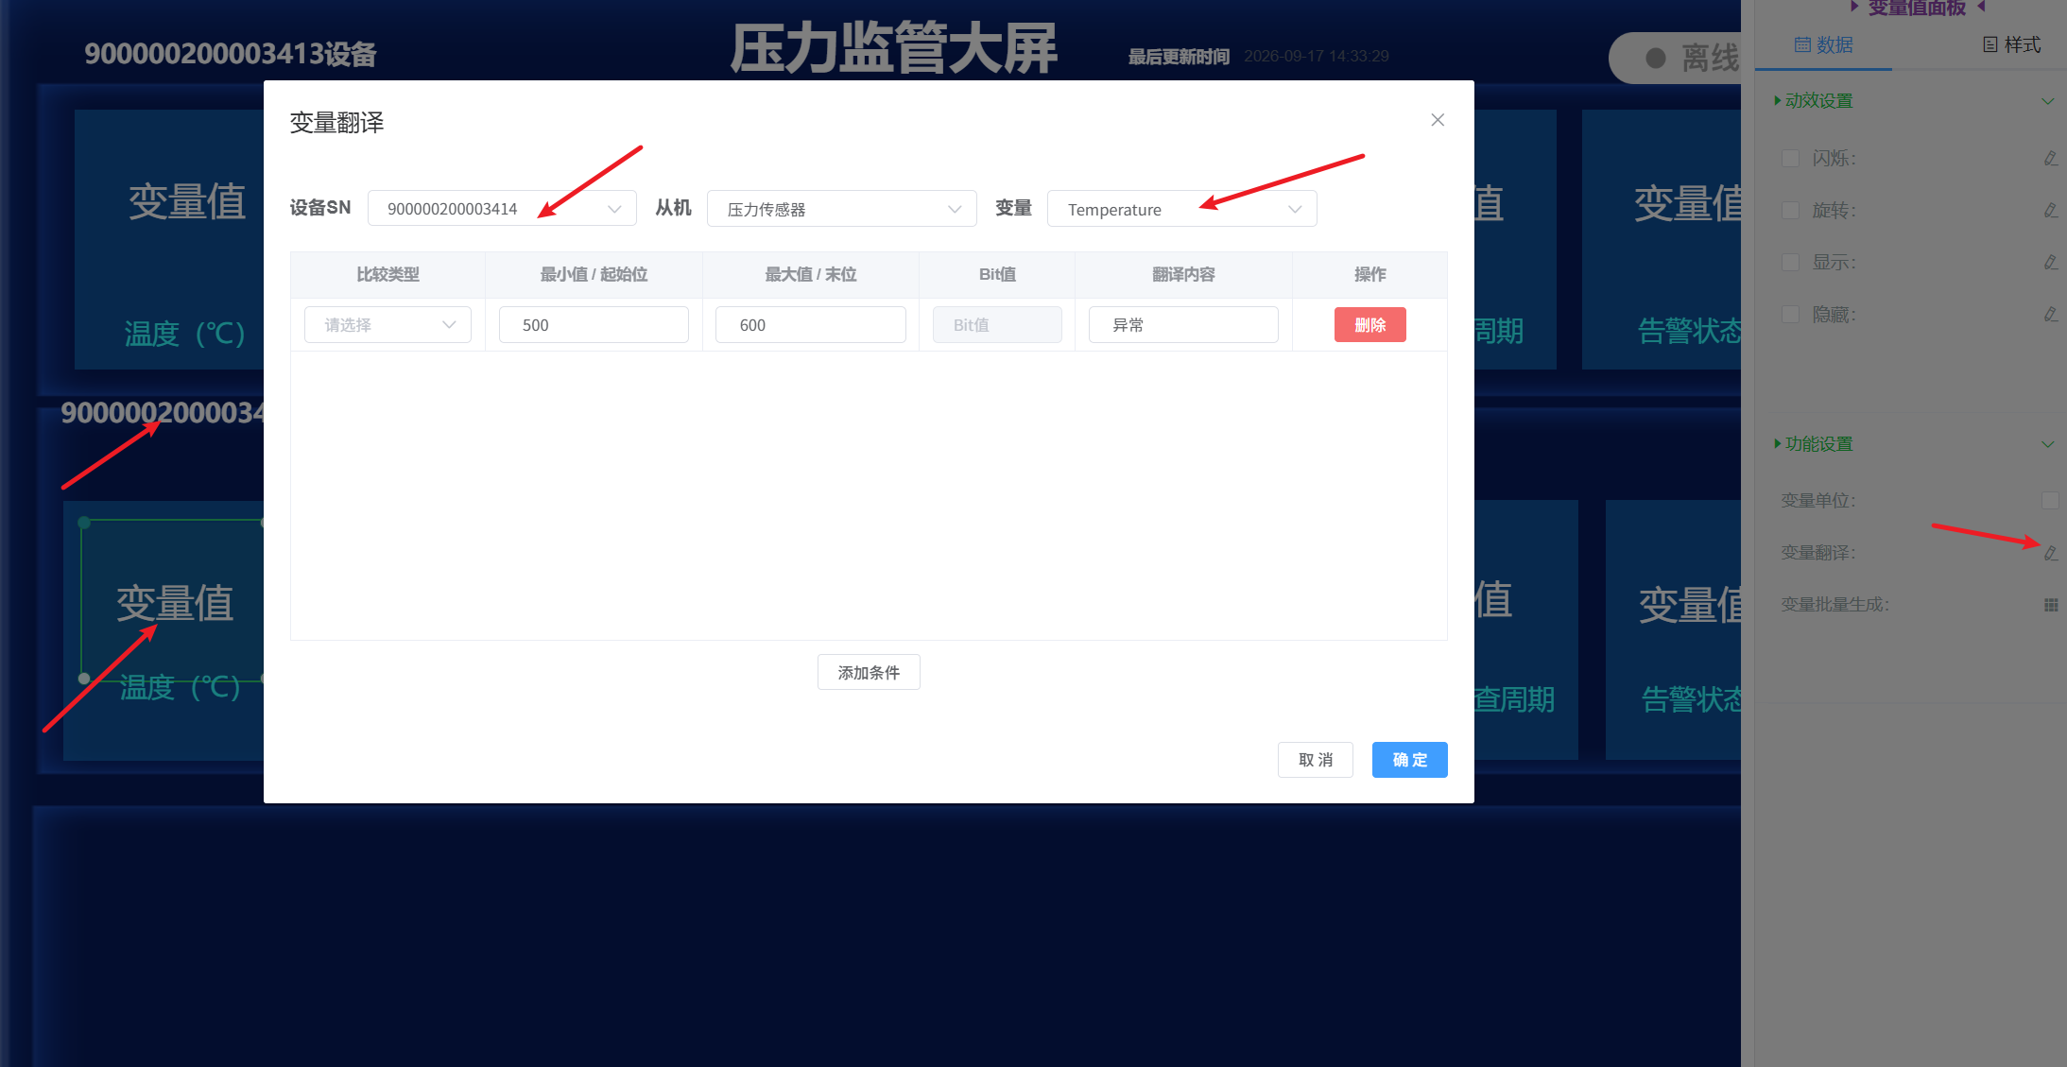Click the red 删除 button
Viewport: 2067px width, 1067px height.
coord(1369,325)
